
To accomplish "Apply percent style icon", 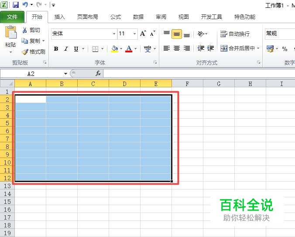I will pyautogui.click(x=285, y=49).
